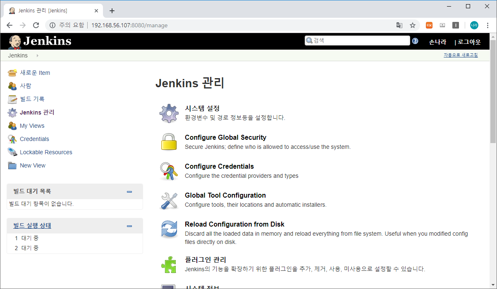
Task: Open the Credentials sidebar link
Action: (x=34, y=139)
